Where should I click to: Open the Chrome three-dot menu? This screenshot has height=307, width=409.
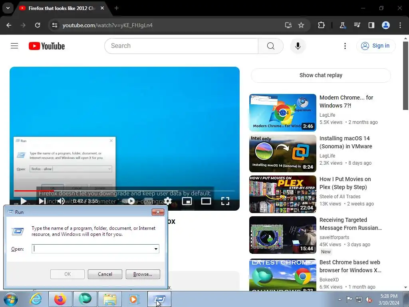(x=400, y=25)
